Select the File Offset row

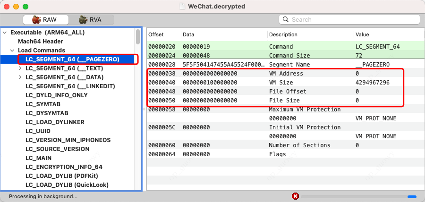click(x=286, y=91)
